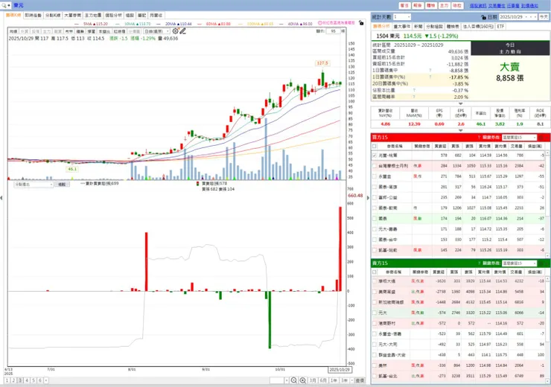Go to page 5 in chart pager
Viewport: 551px width, 387px height.
[x=34, y=380]
